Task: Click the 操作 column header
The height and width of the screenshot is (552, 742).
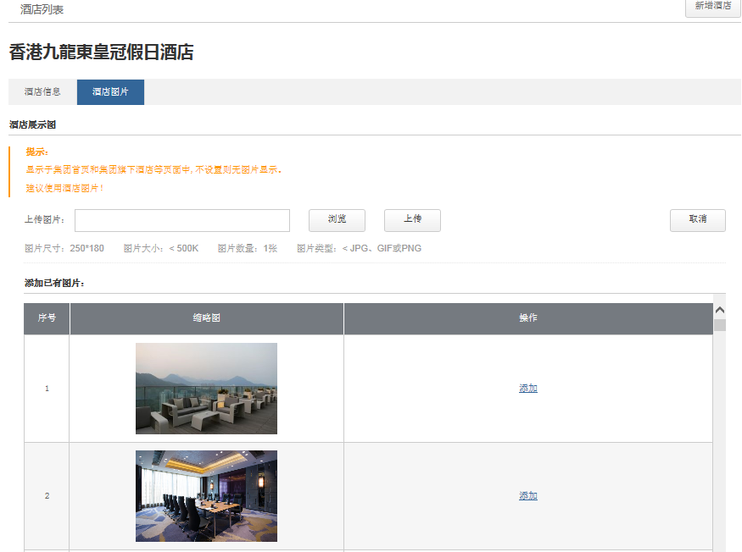Action: coord(528,318)
